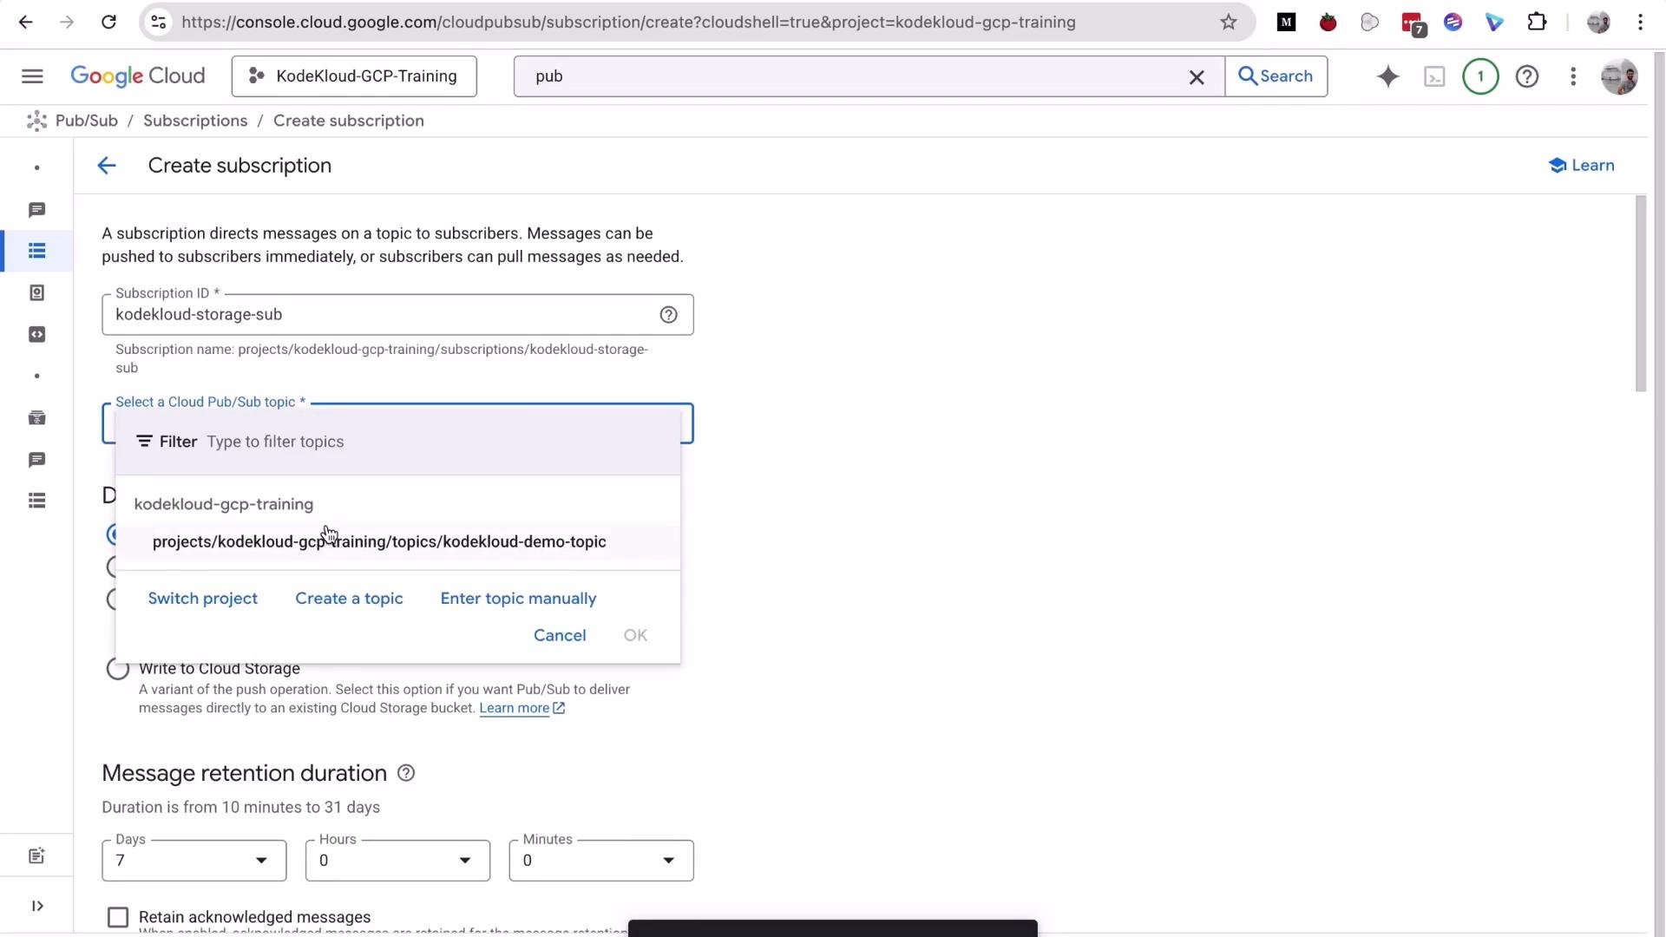Open the three-dot settings menu in header
The width and height of the screenshot is (1666, 937).
pos(1573,76)
